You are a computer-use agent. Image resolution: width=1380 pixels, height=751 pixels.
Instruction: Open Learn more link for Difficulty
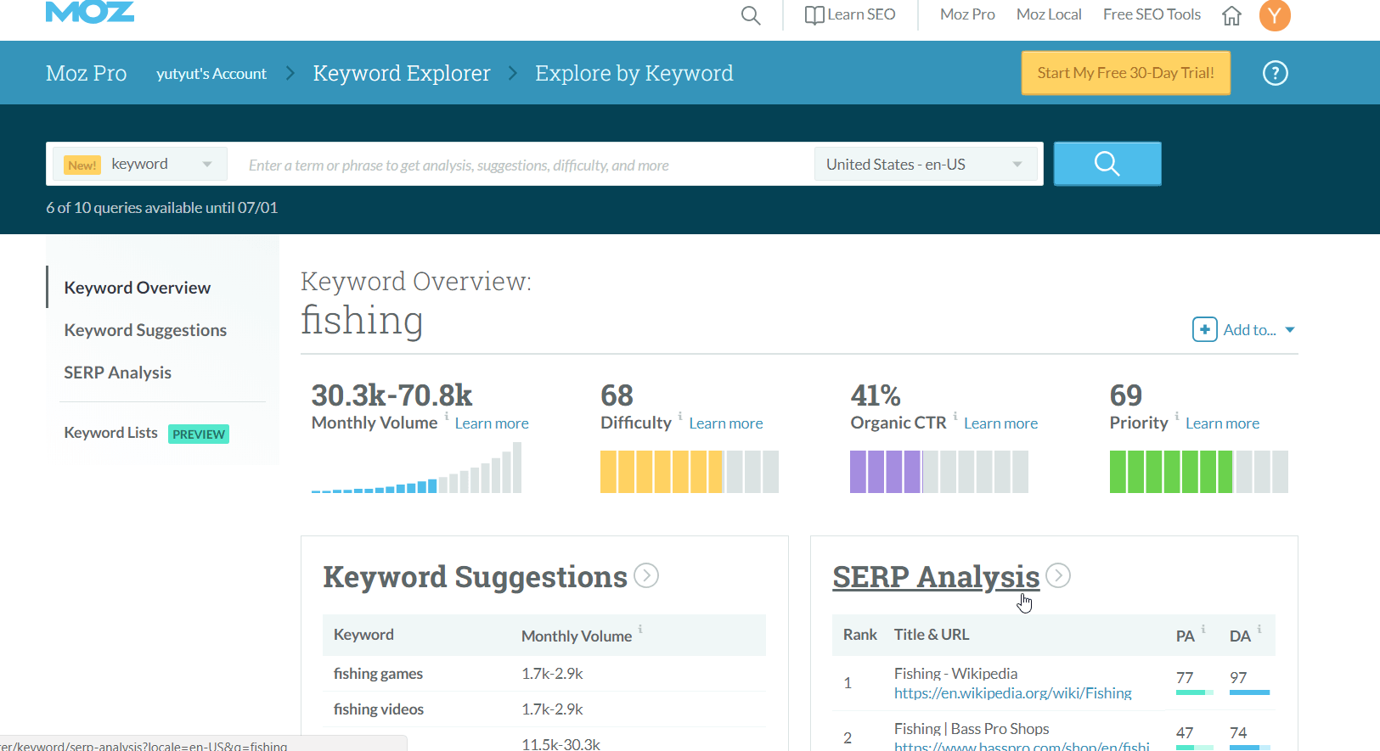coord(725,423)
